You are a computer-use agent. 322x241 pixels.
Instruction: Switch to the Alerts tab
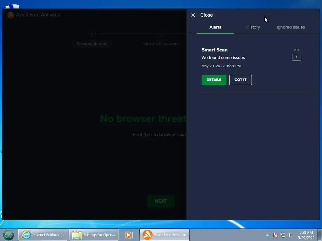click(x=215, y=27)
